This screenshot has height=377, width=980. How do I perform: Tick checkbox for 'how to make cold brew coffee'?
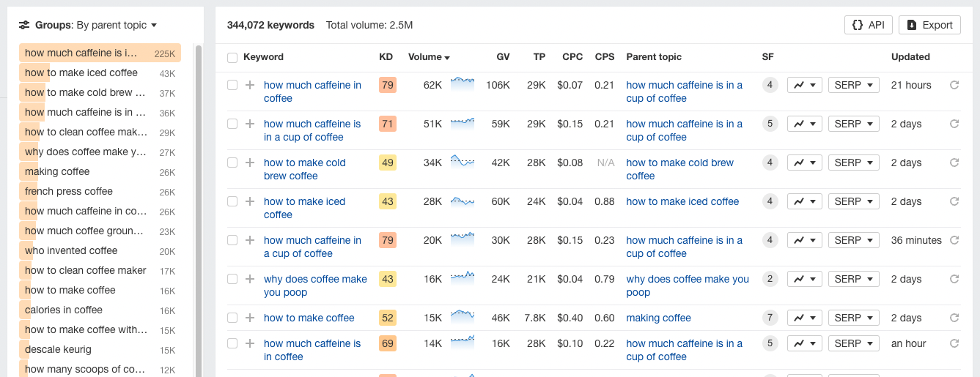pos(232,163)
